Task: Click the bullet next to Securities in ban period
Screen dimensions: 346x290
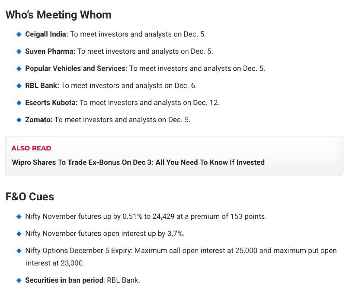Action: coord(19,280)
